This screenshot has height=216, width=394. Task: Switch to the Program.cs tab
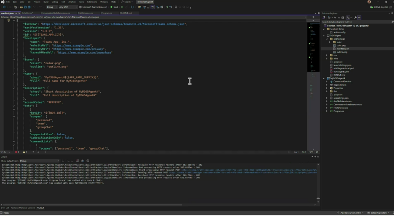pyautogui.click(x=107, y=13)
